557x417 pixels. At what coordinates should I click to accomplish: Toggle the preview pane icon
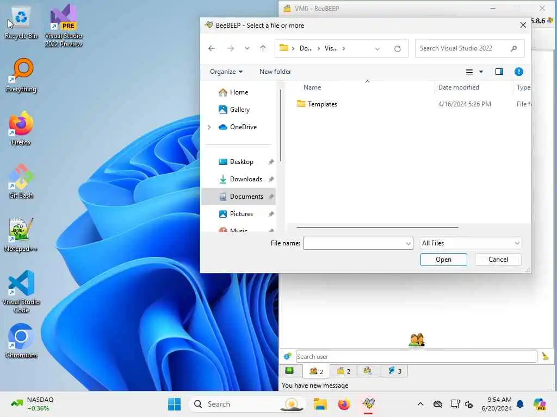tap(499, 72)
